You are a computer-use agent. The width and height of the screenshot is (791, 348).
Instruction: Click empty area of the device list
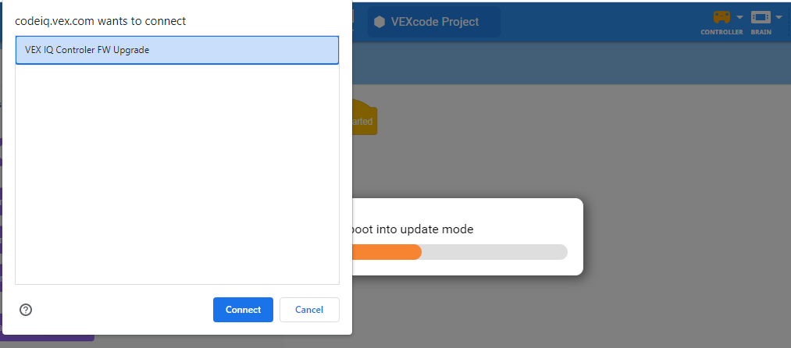(177, 173)
